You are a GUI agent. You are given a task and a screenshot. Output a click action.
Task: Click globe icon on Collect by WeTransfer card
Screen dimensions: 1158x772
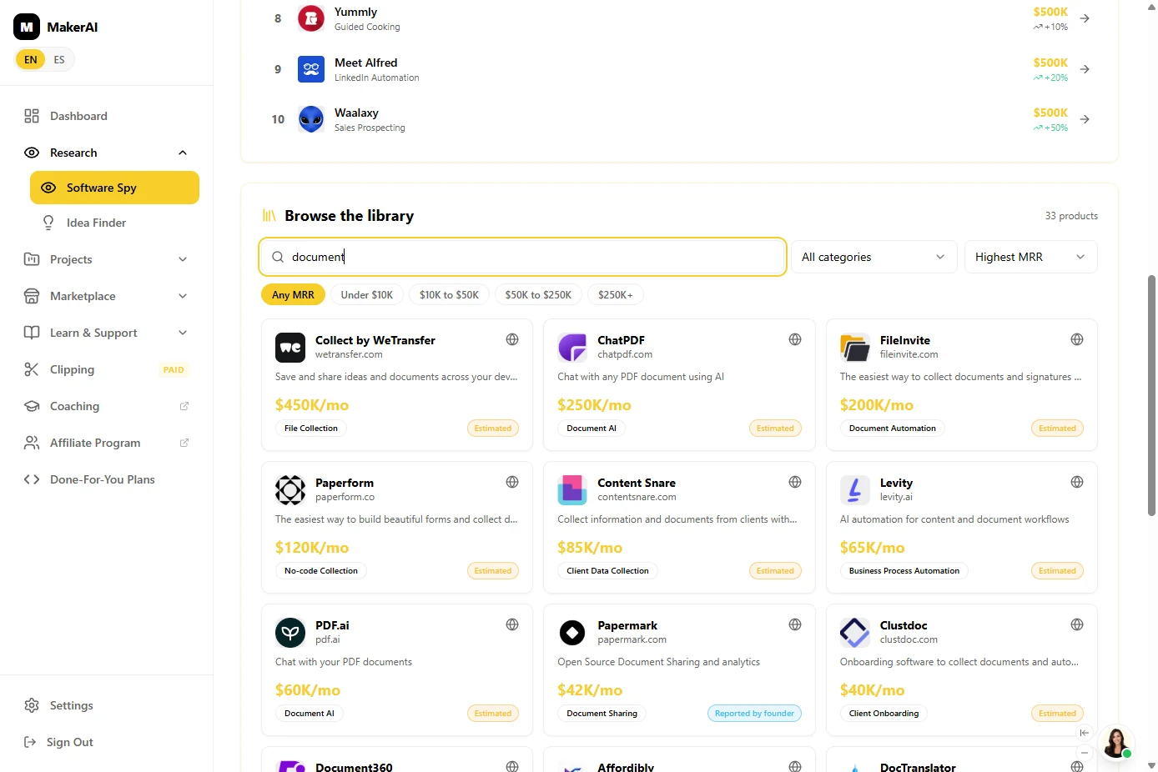click(512, 339)
